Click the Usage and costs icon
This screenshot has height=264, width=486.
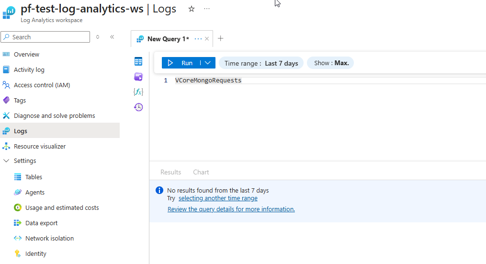coord(18,207)
